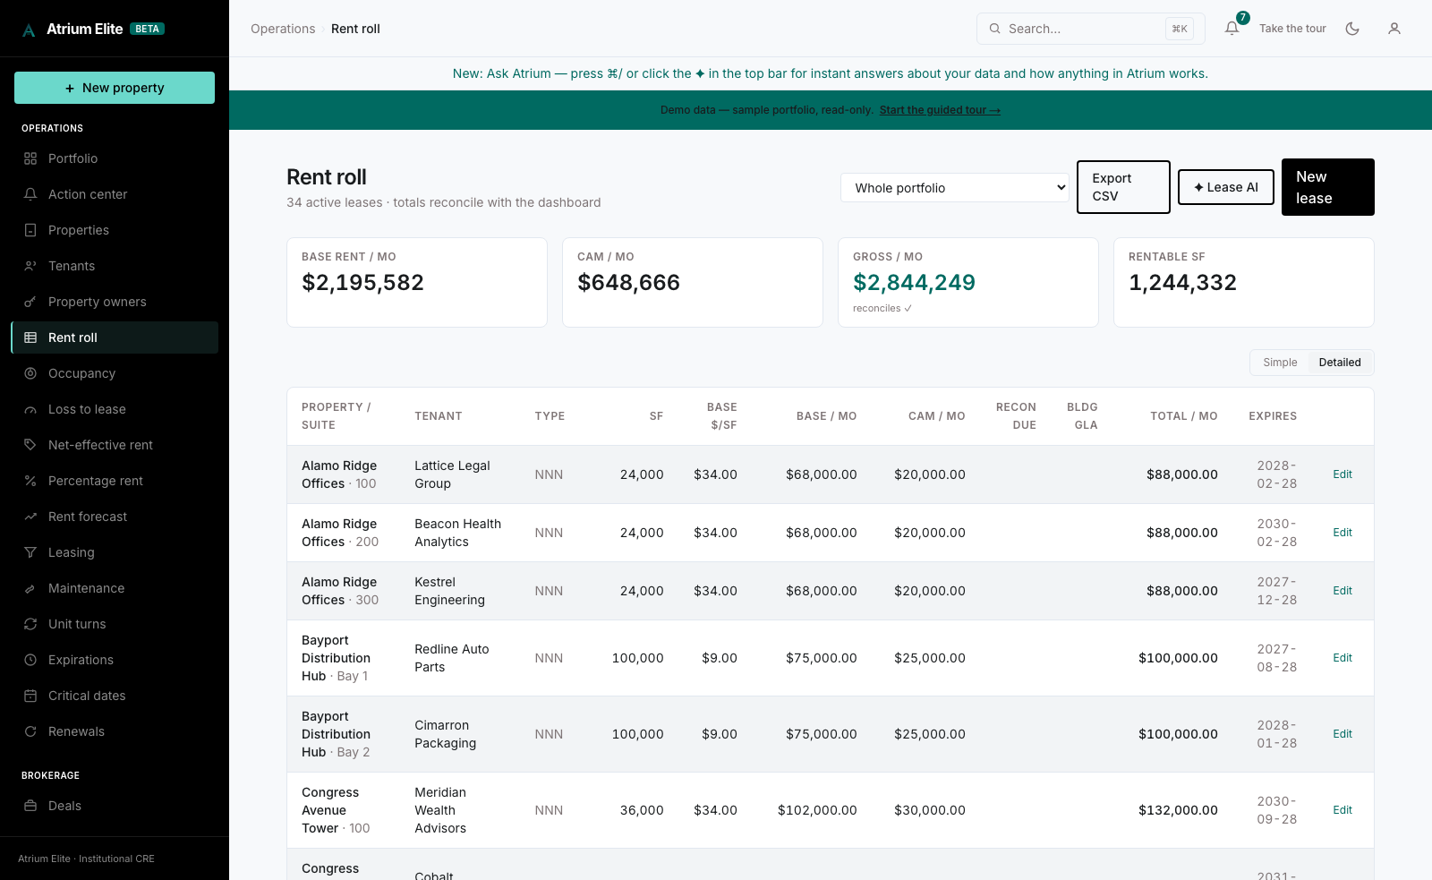Click the Atrium Elite logo icon

(x=29, y=30)
